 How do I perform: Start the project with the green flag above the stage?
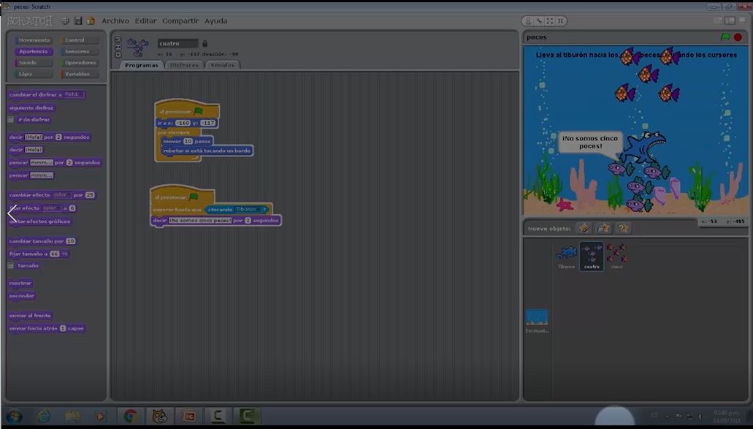[x=725, y=37]
